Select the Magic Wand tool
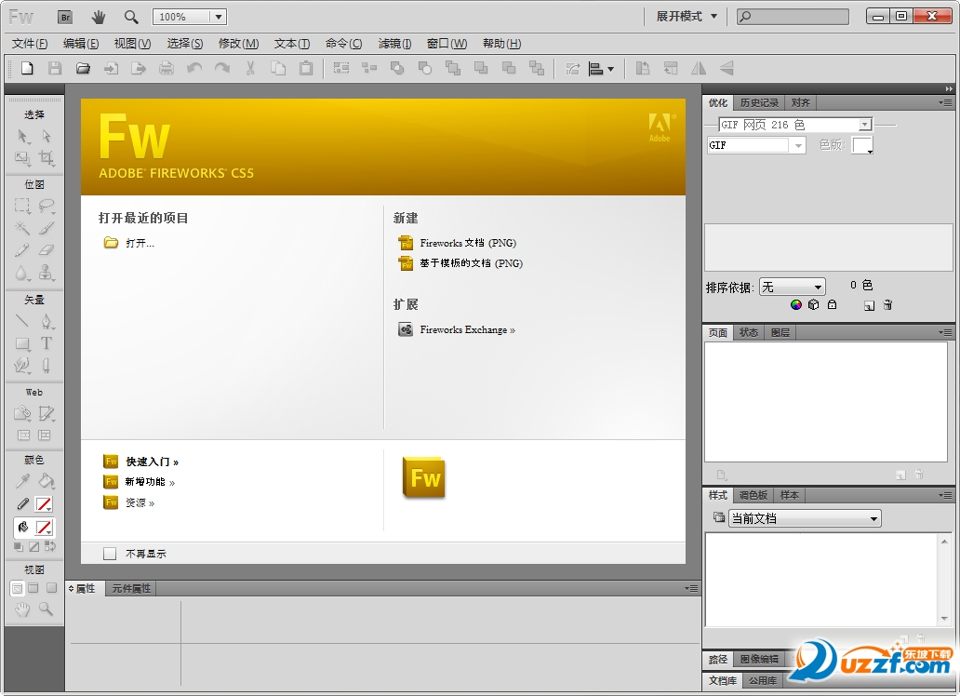Image resolution: width=960 pixels, height=696 pixels. point(22,228)
